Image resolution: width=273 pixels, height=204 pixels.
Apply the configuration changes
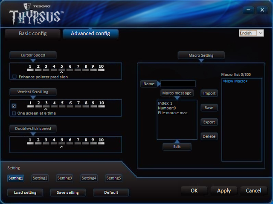224,191
